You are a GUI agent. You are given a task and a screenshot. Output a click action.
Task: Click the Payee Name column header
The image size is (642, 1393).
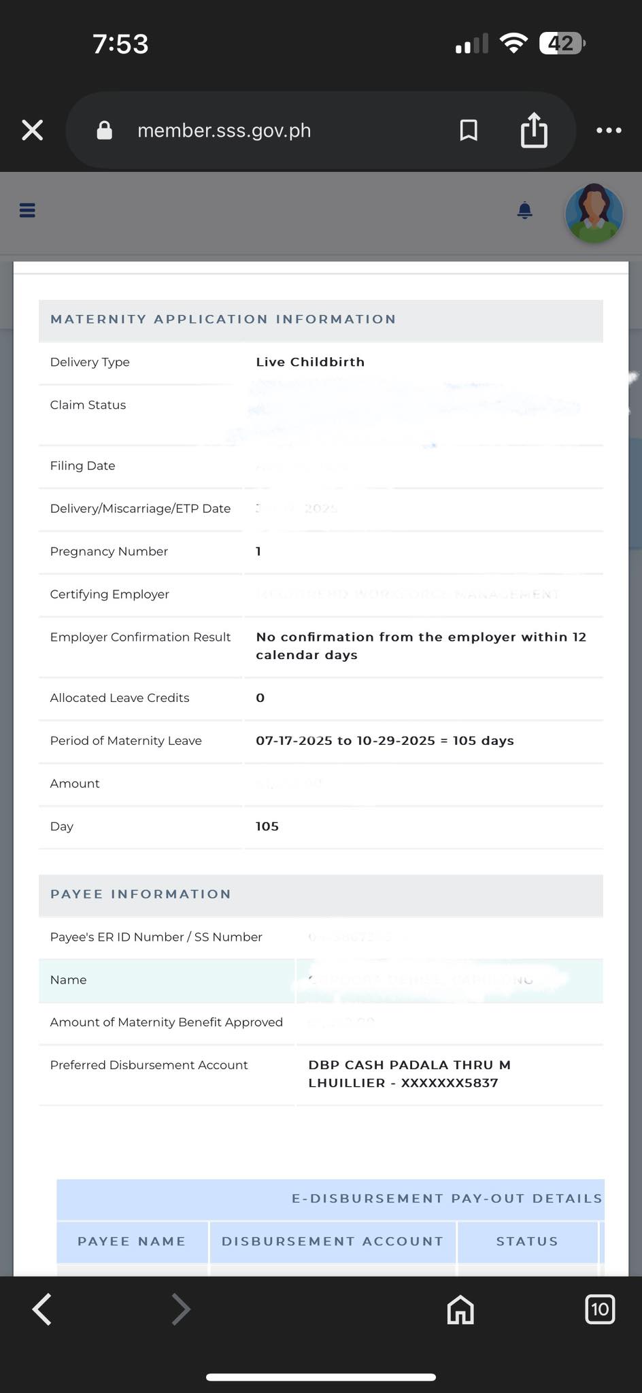coord(132,1241)
